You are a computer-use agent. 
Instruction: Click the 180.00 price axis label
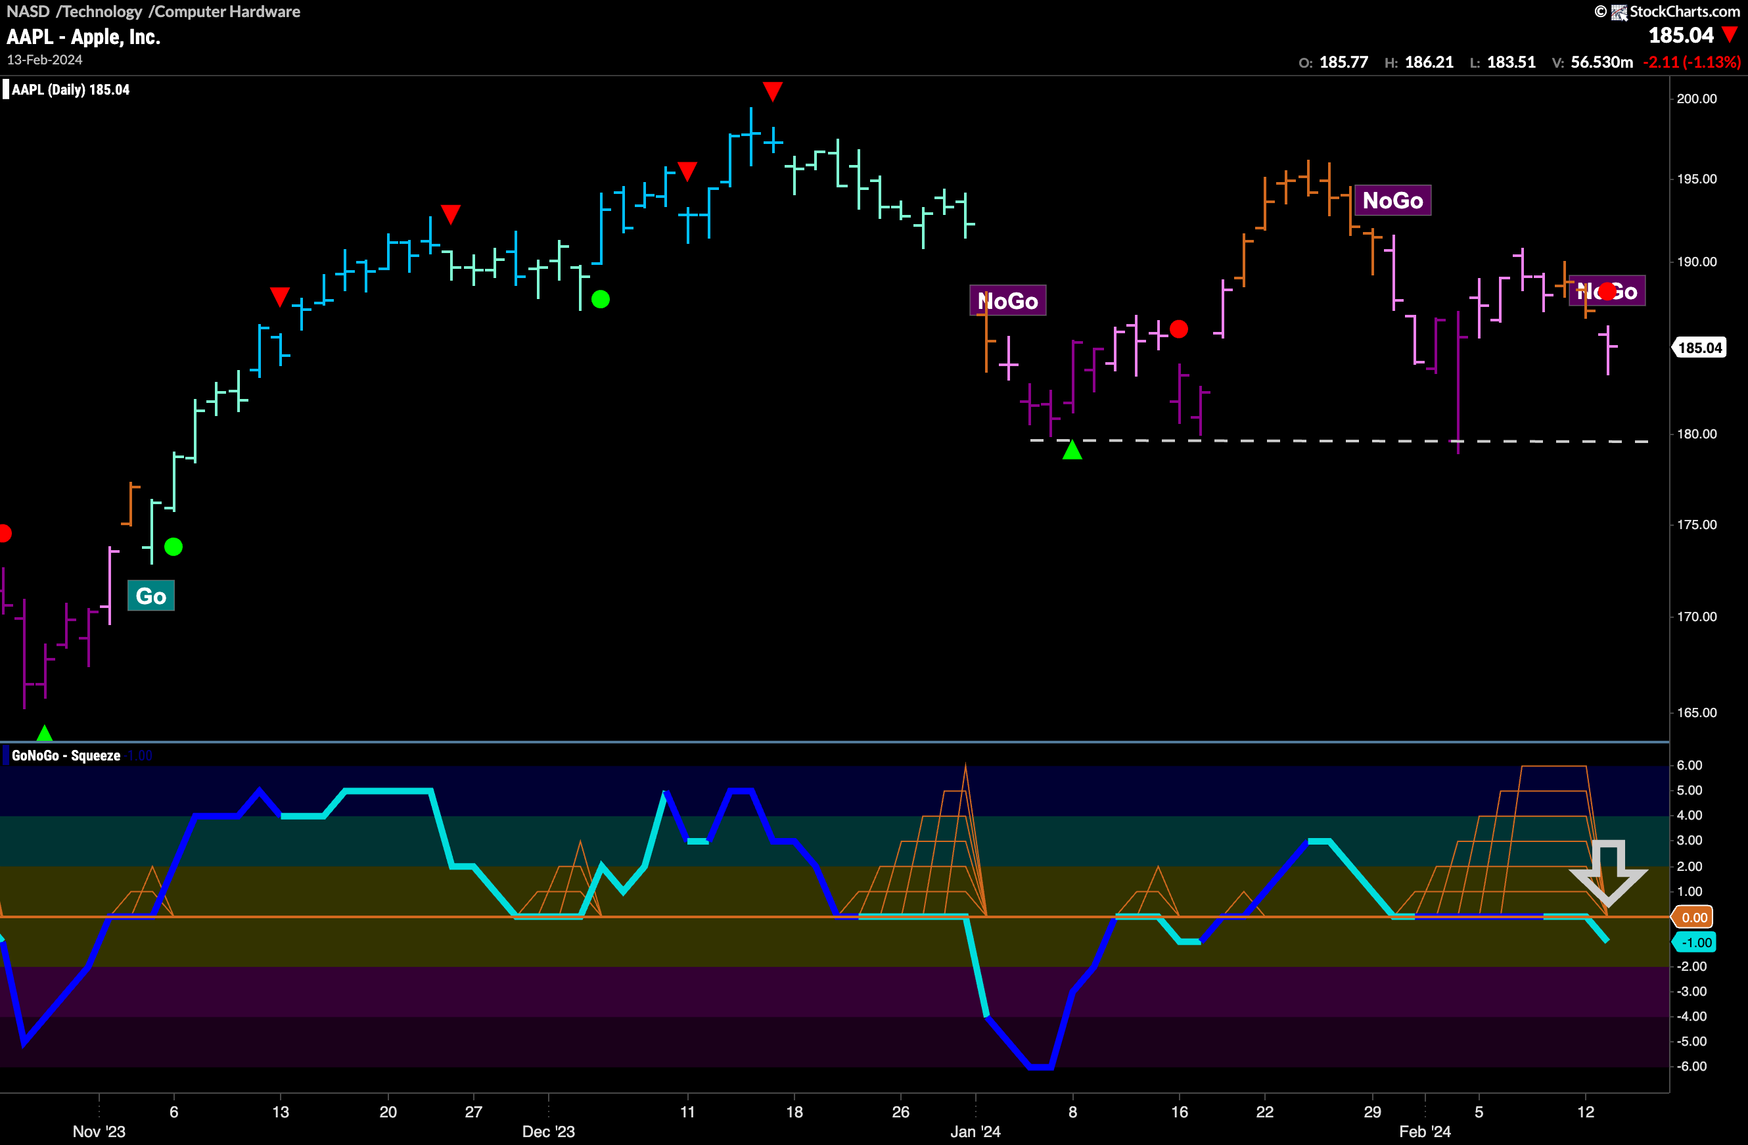[1697, 433]
